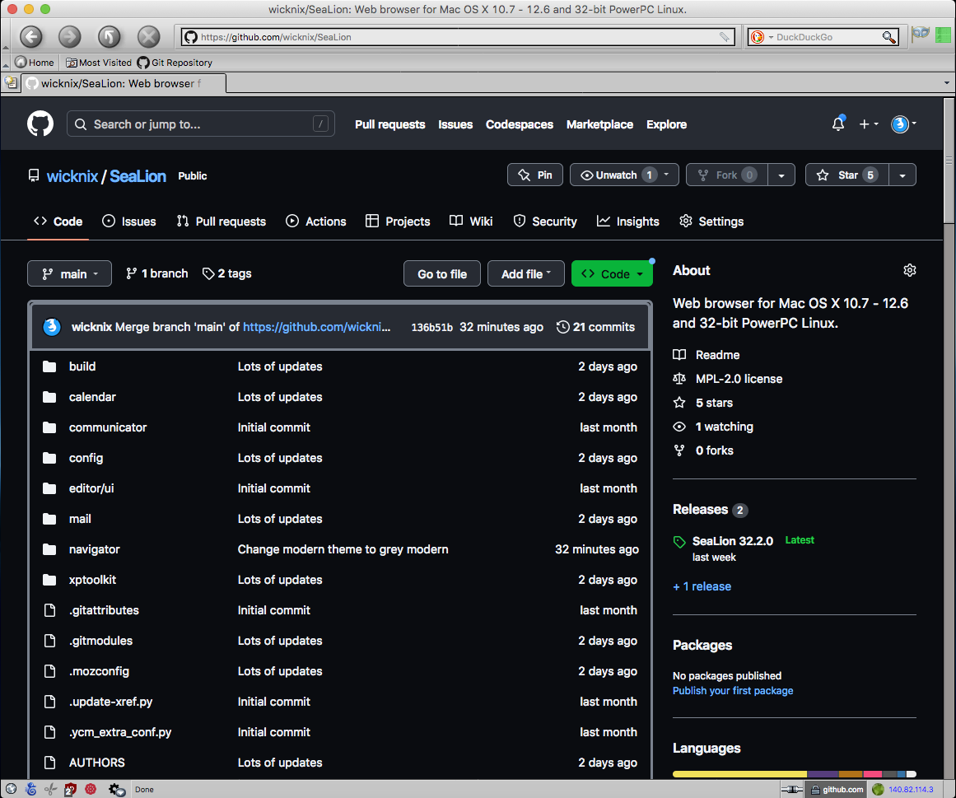Switch to the repository Issues tab
956x798 pixels.
click(x=128, y=222)
